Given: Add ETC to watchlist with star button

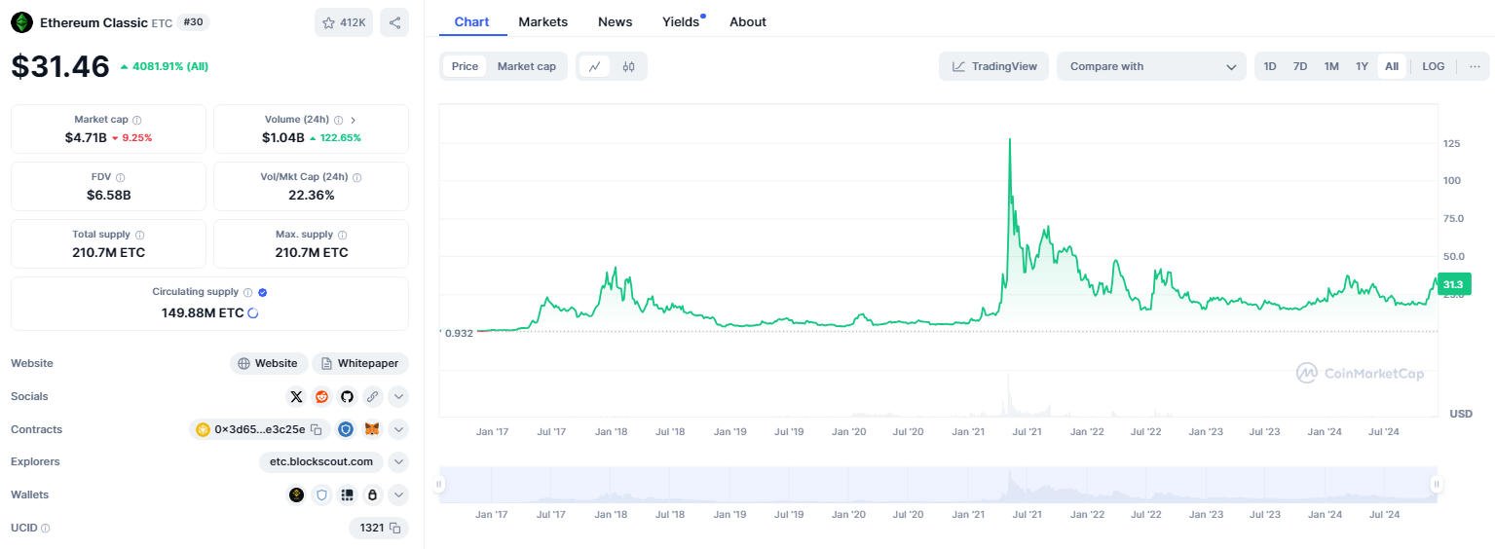Looking at the screenshot, I should click(x=344, y=22).
